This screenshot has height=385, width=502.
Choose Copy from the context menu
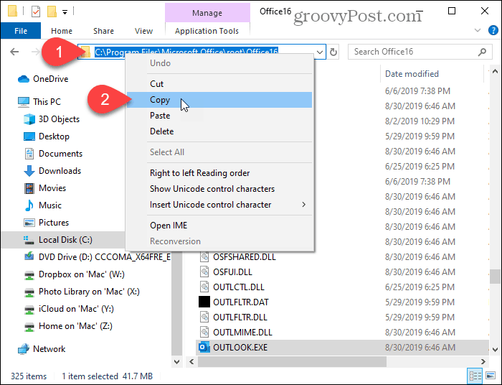219,100
